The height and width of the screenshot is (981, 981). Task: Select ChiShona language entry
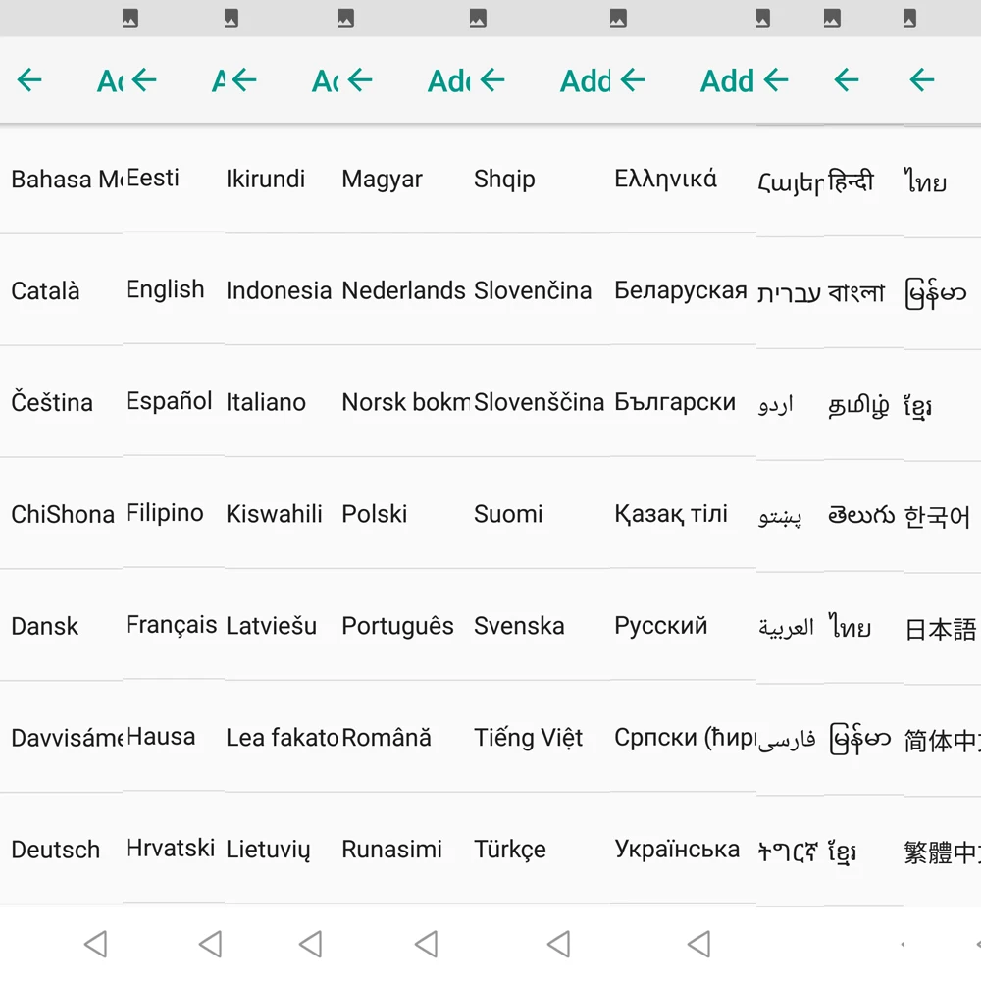click(63, 514)
